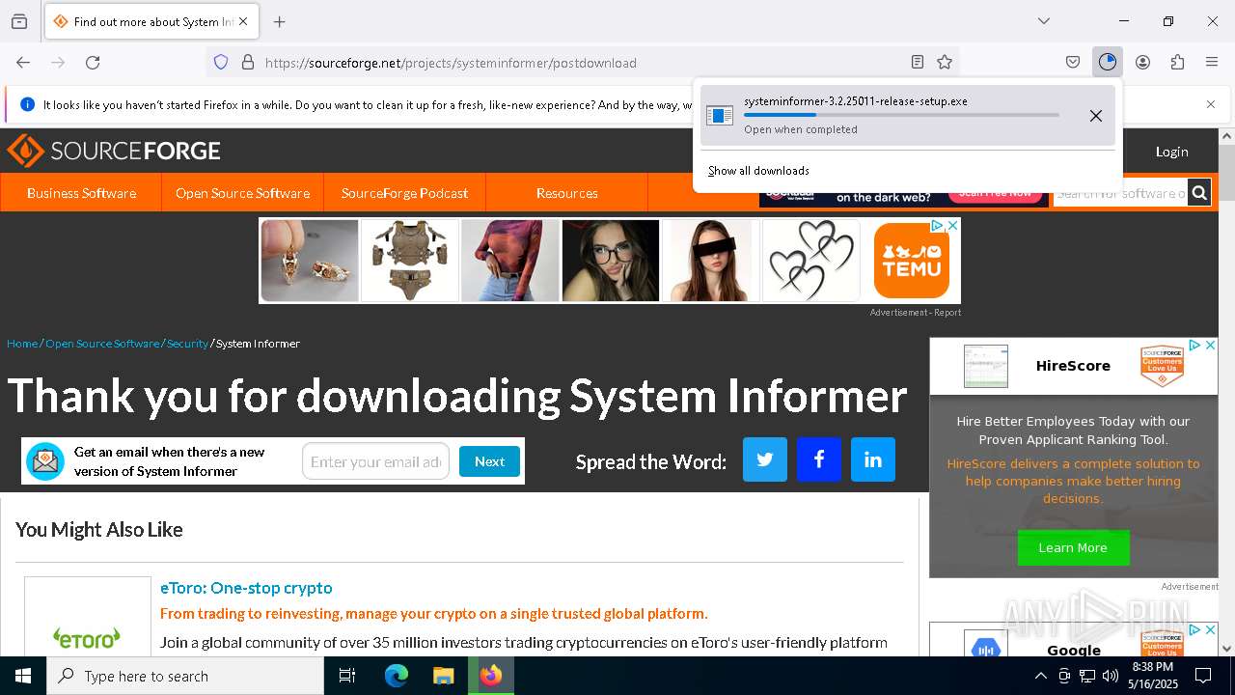The height and width of the screenshot is (695, 1235).
Task: Open Firefox application menu
Action: point(1212,63)
